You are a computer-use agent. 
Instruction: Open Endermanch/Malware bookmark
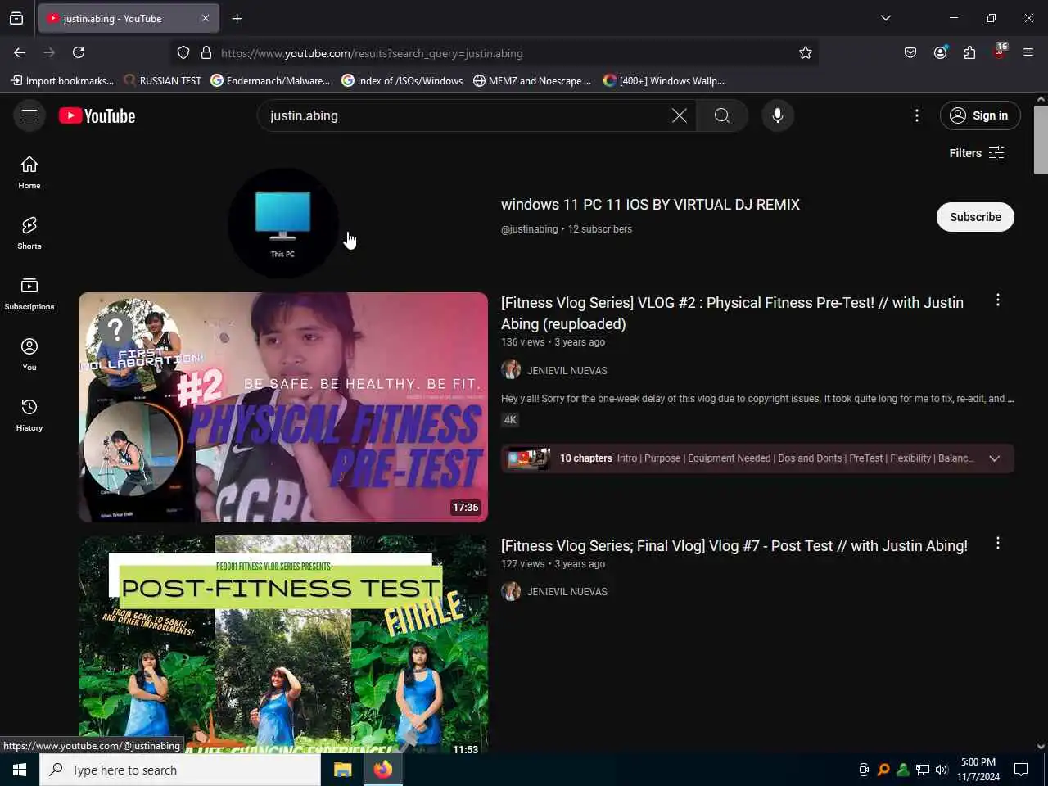pyautogui.click(x=270, y=80)
